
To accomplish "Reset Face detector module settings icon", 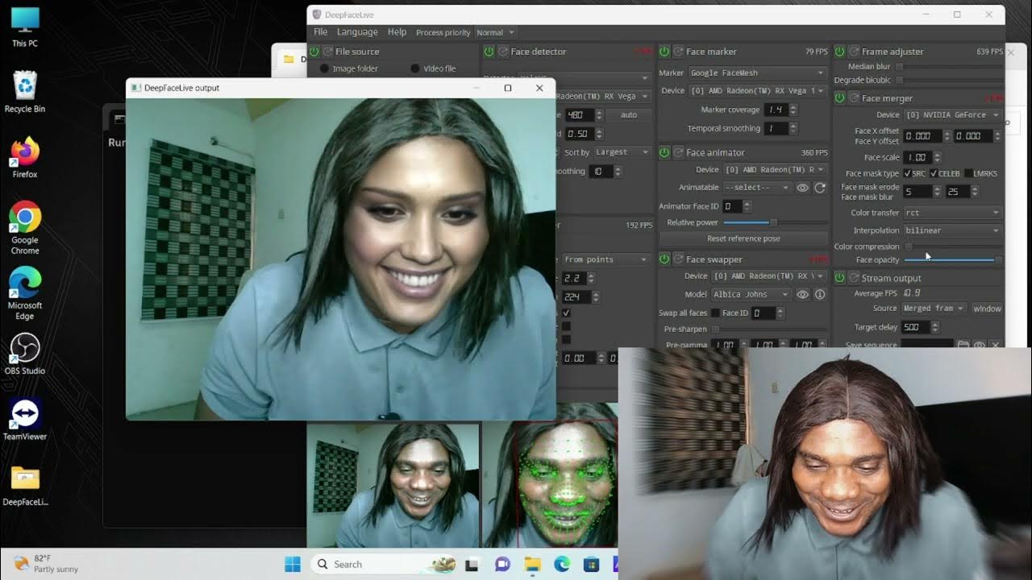I will click(503, 52).
